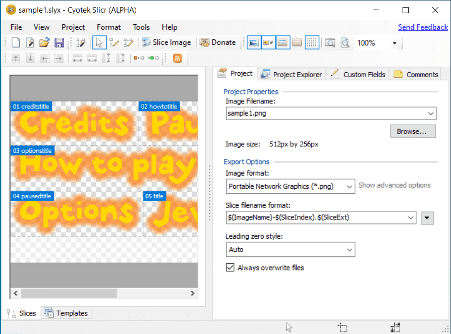Click the orange RSS feed icon
Image resolution: width=451 pixels, height=334 pixels.
click(x=178, y=58)
